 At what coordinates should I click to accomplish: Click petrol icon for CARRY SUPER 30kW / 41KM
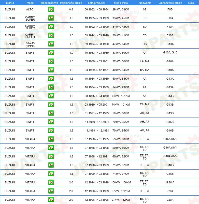(x=51, y=35)
